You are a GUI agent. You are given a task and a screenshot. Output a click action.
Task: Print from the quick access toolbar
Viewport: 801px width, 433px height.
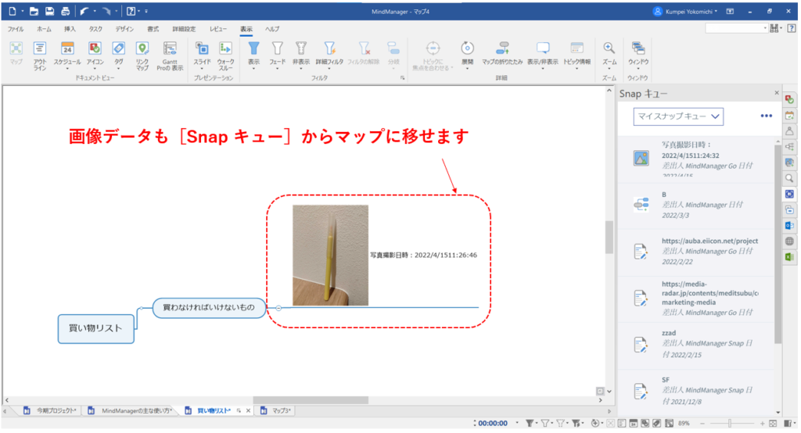tap(66, 11)
